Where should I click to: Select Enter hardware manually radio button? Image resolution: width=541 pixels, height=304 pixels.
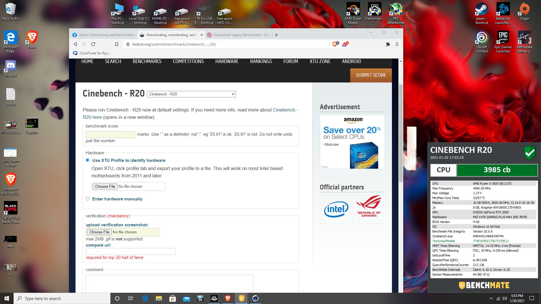(x=88, y=198)
